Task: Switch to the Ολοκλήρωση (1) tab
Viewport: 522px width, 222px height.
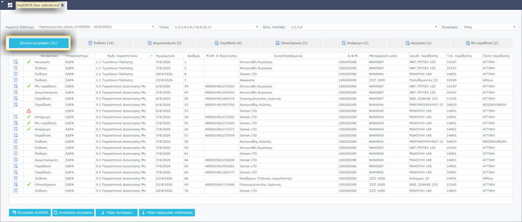Action: [291, 43]
